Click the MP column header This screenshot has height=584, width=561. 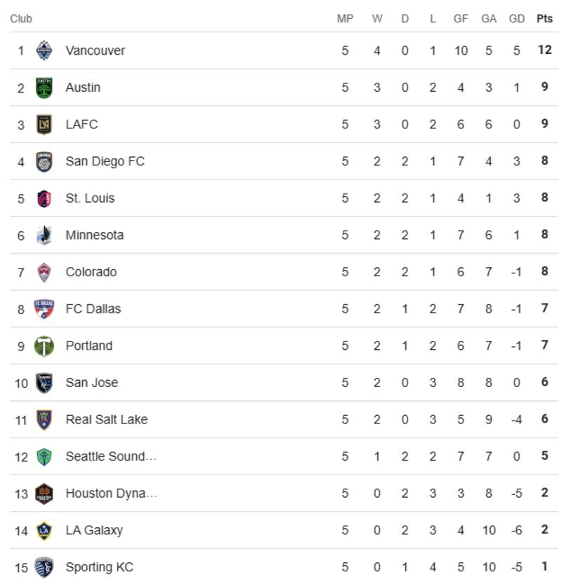pos(345,19)
